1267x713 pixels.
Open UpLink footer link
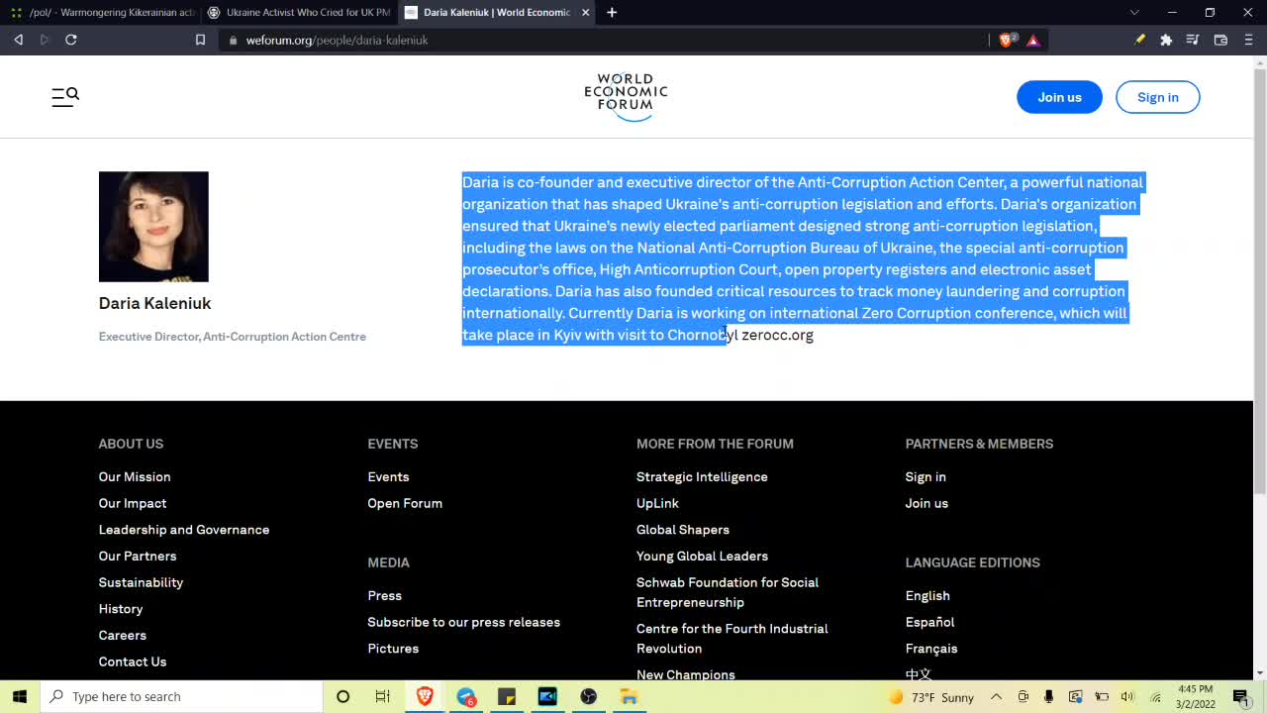click(657, 503)
